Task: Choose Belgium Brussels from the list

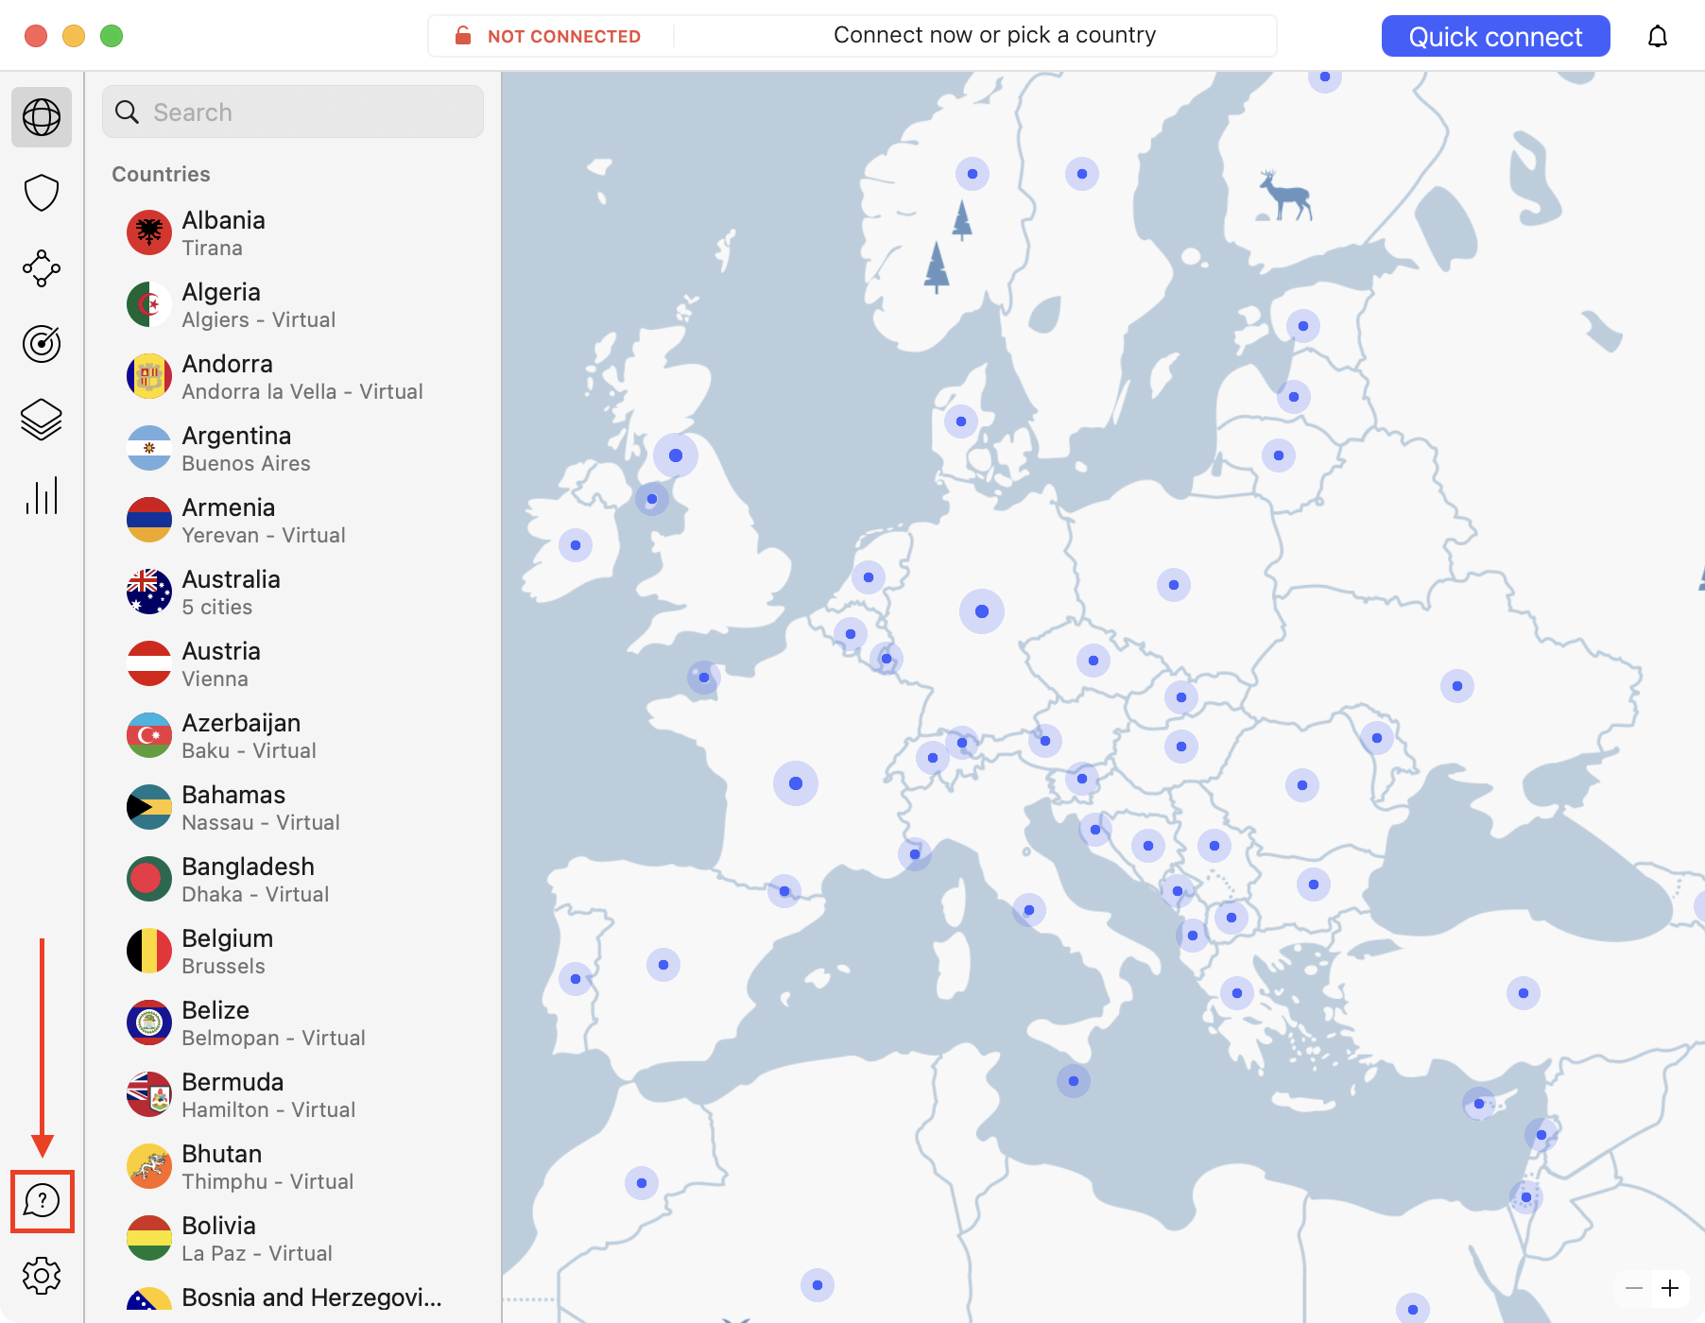Action: point(227,952)
